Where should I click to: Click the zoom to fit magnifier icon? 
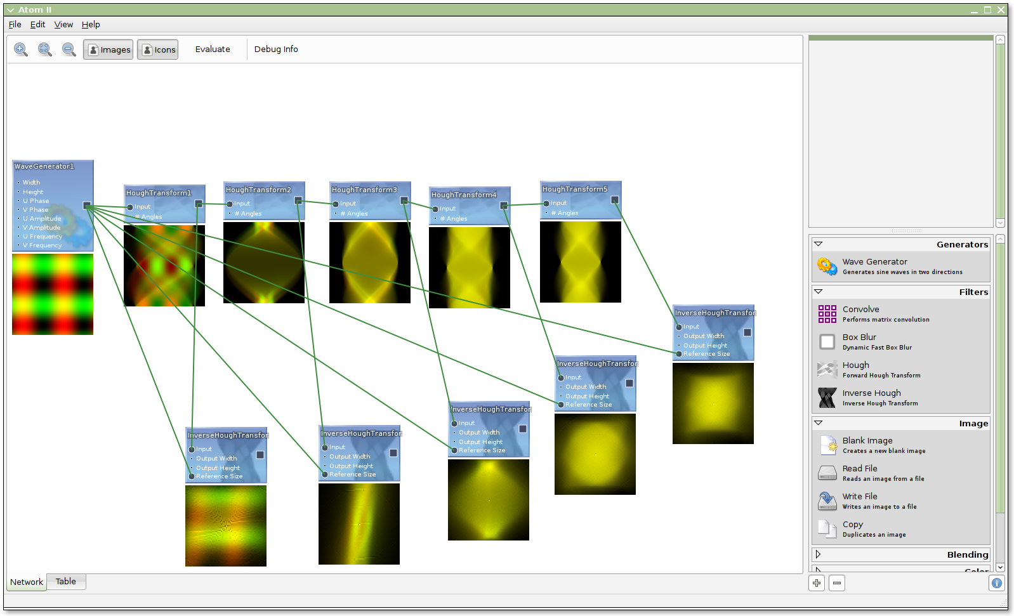click(45, 49)
